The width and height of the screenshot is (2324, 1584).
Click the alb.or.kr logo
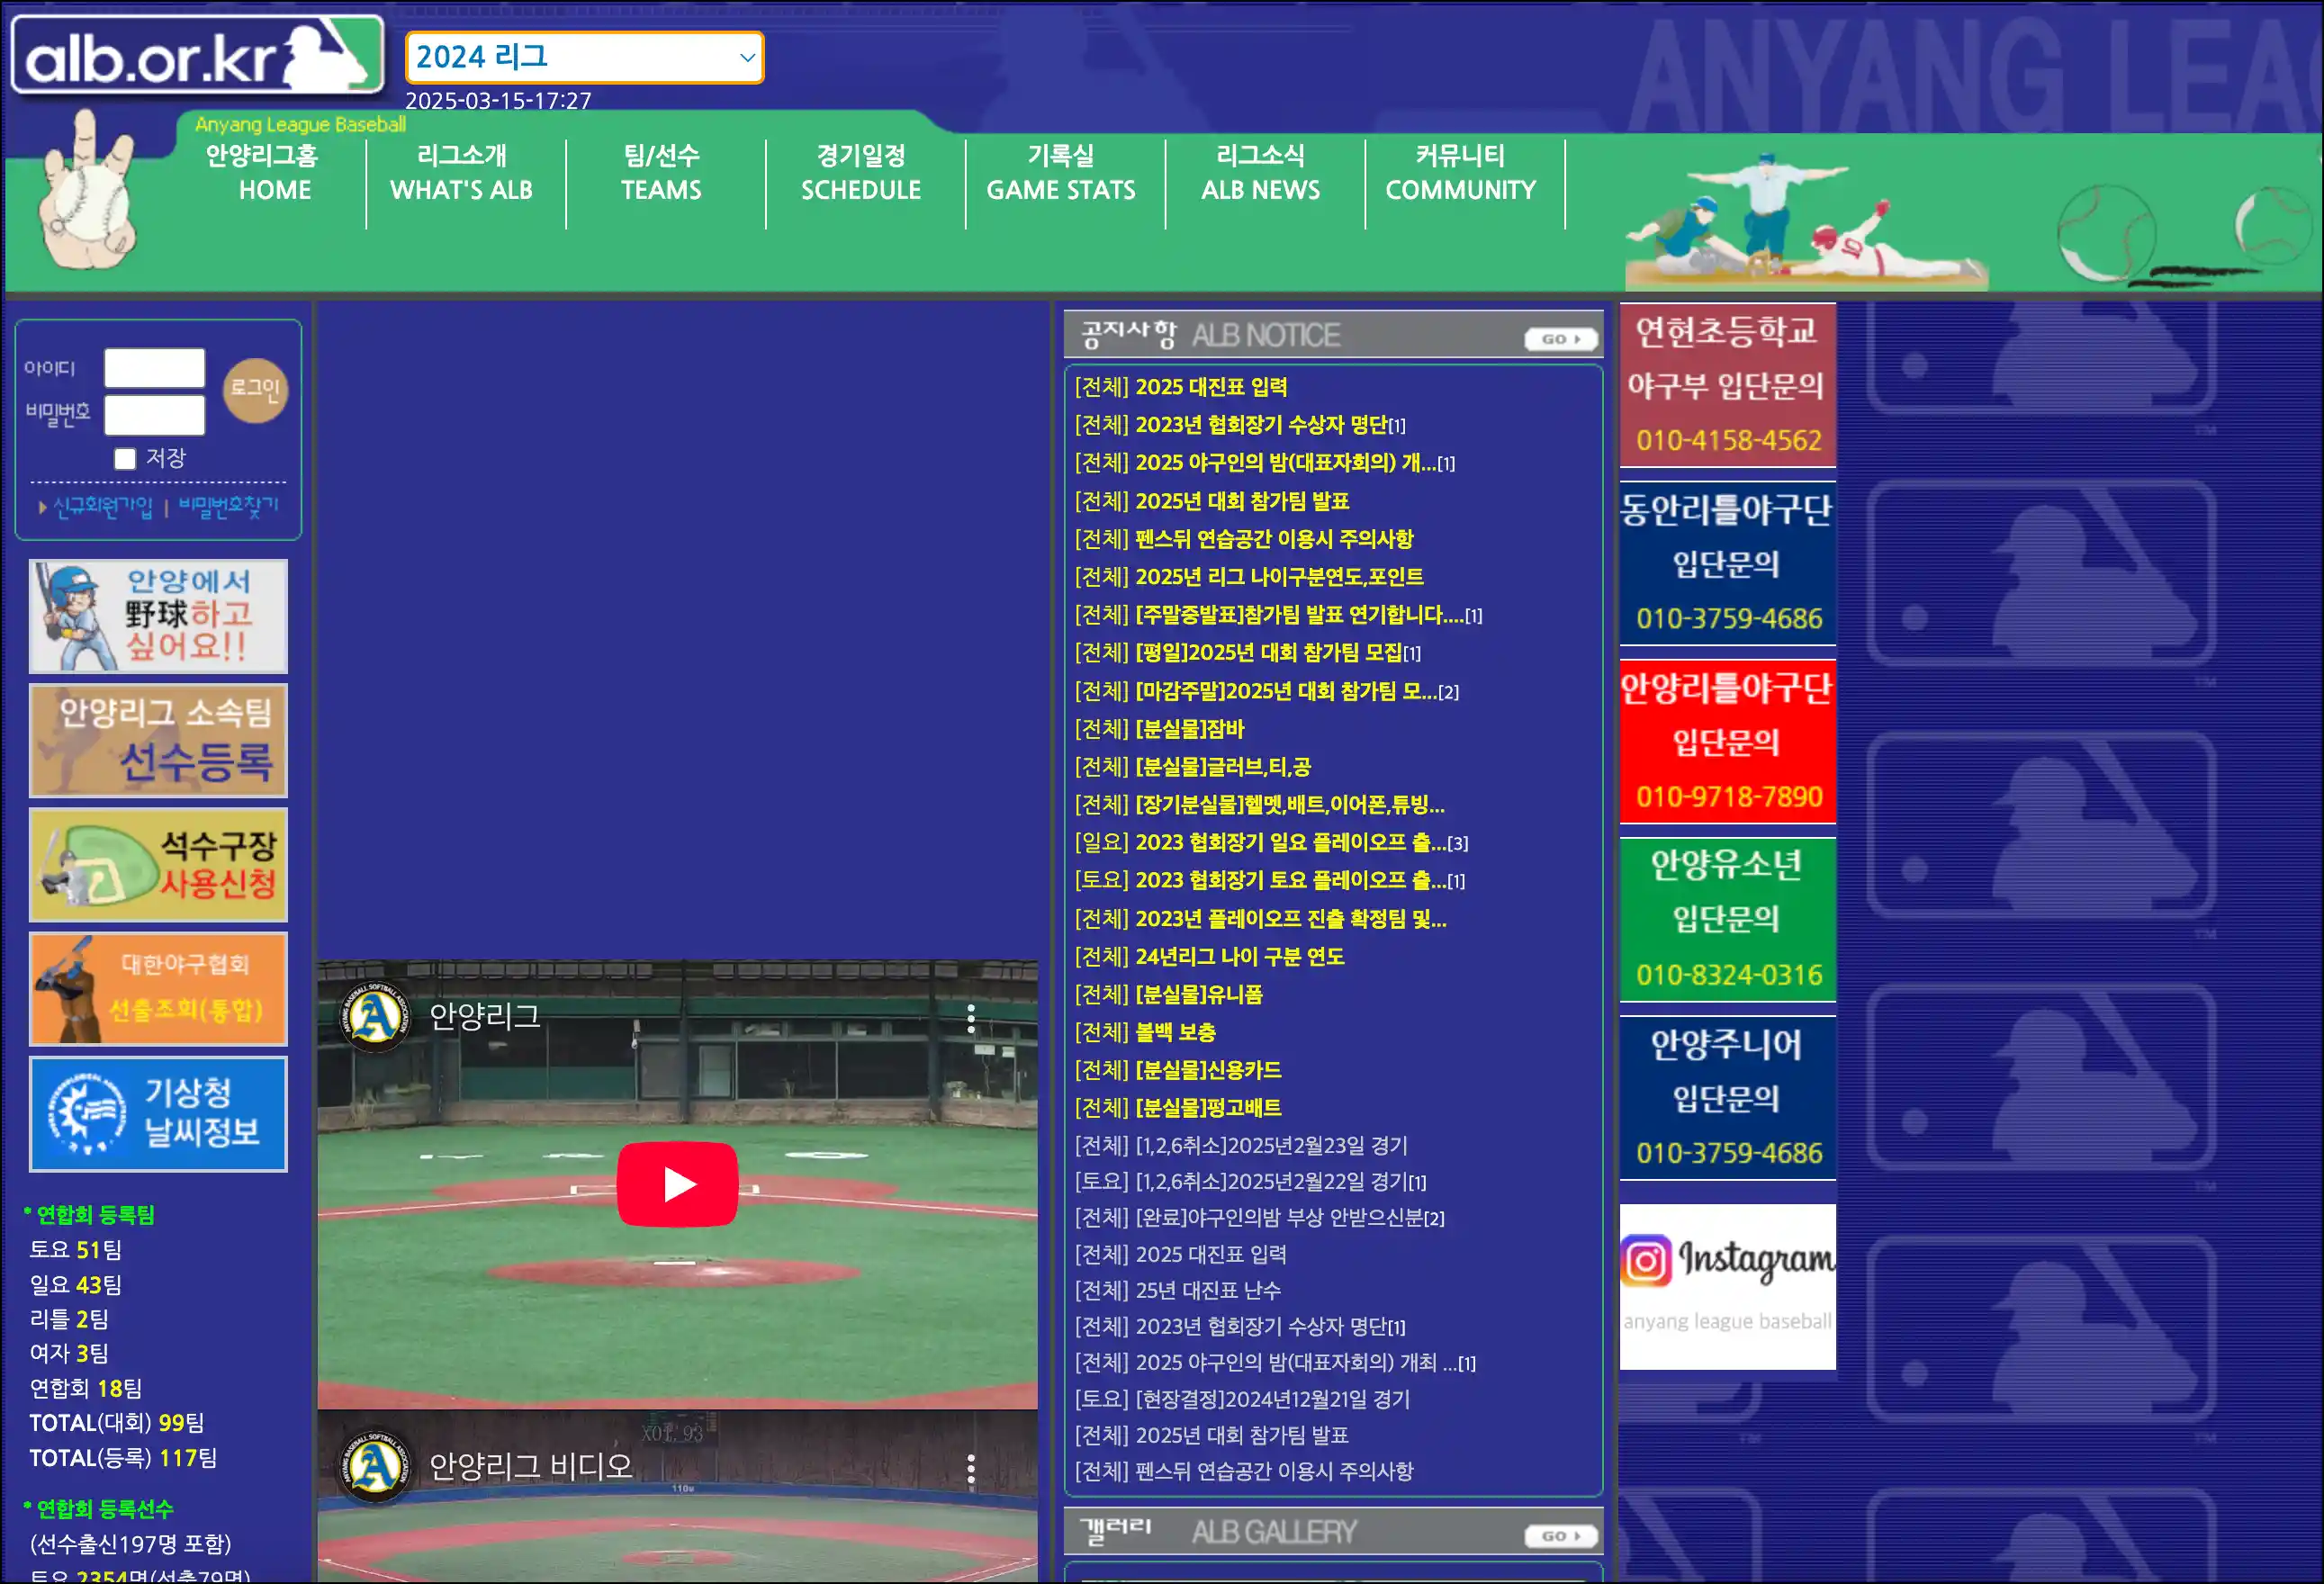[196, 56]
